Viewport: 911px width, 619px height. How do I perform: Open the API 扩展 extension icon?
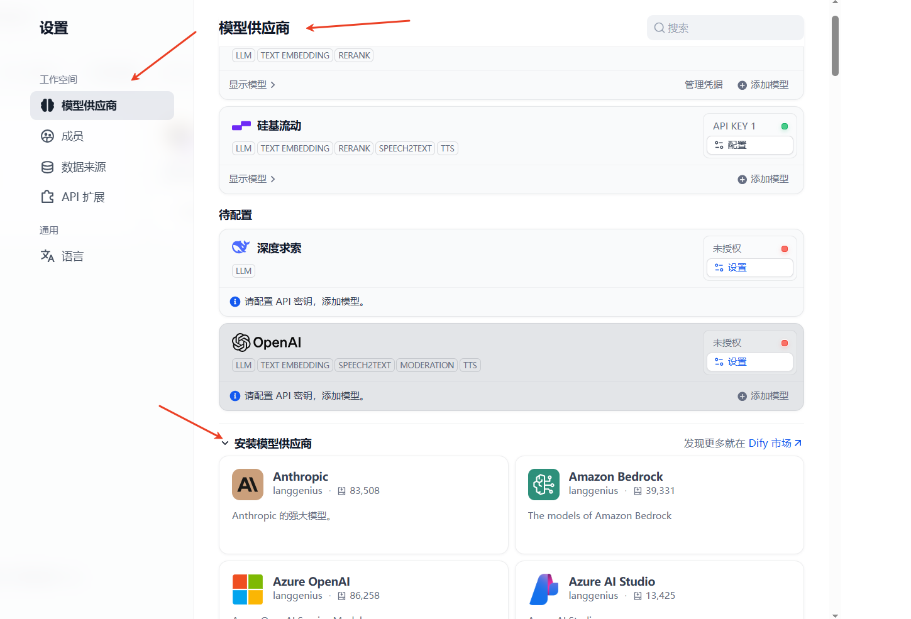click(48, 196)
